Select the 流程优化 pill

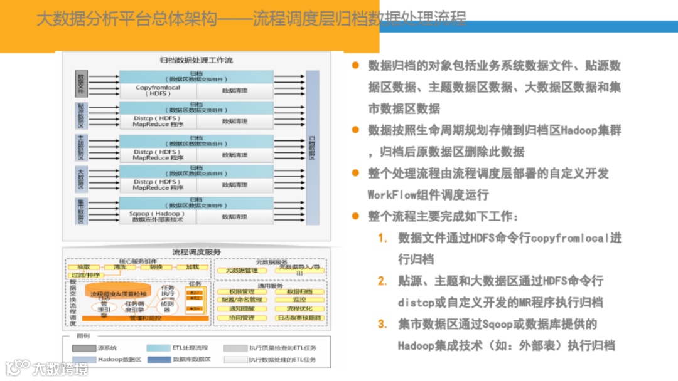click(x=299, y=309)
